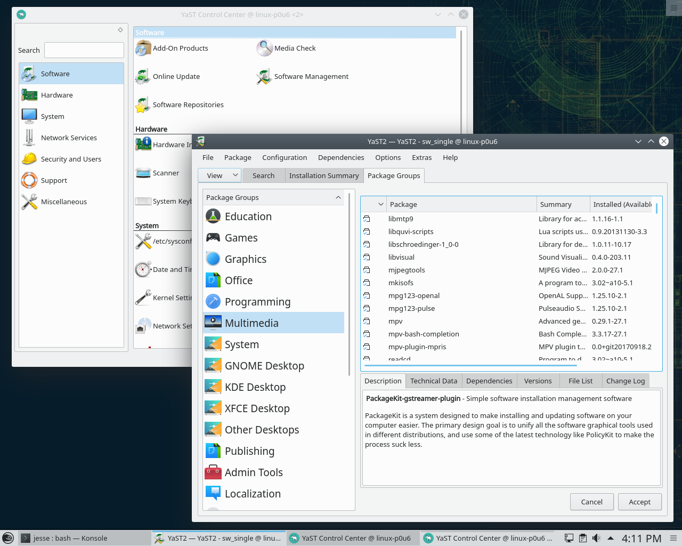Toggle the mkisofs package status checkbox
The image size is (682, 546).
coord(367,283)
